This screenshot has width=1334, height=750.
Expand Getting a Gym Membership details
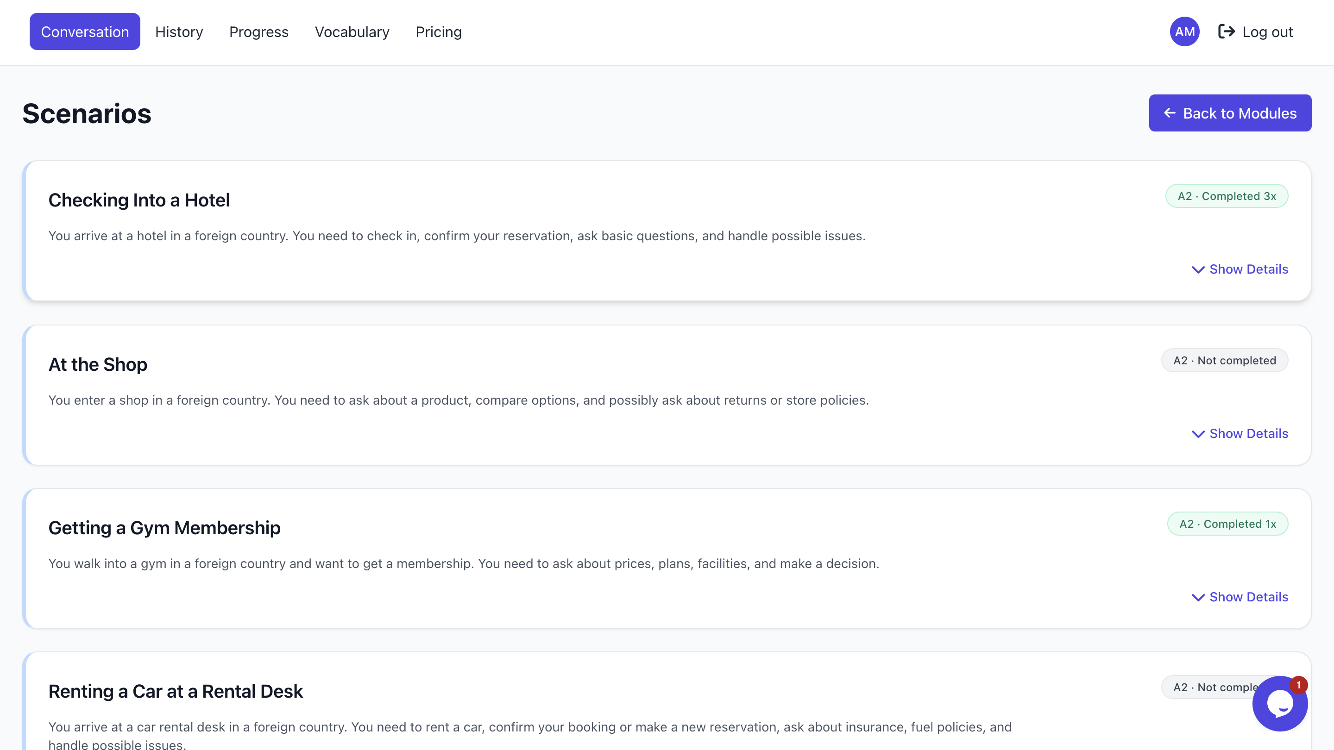pos(1240,597)
